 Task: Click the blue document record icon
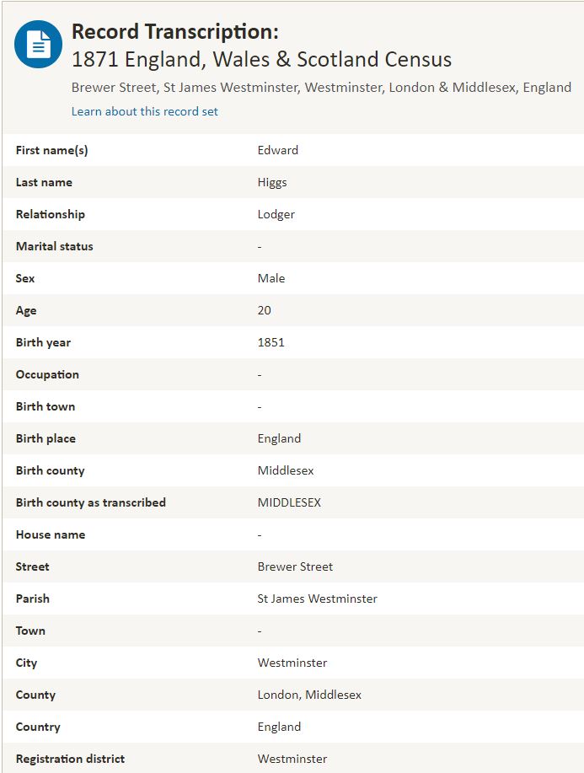pyautogui.click(x=39, y=44)
